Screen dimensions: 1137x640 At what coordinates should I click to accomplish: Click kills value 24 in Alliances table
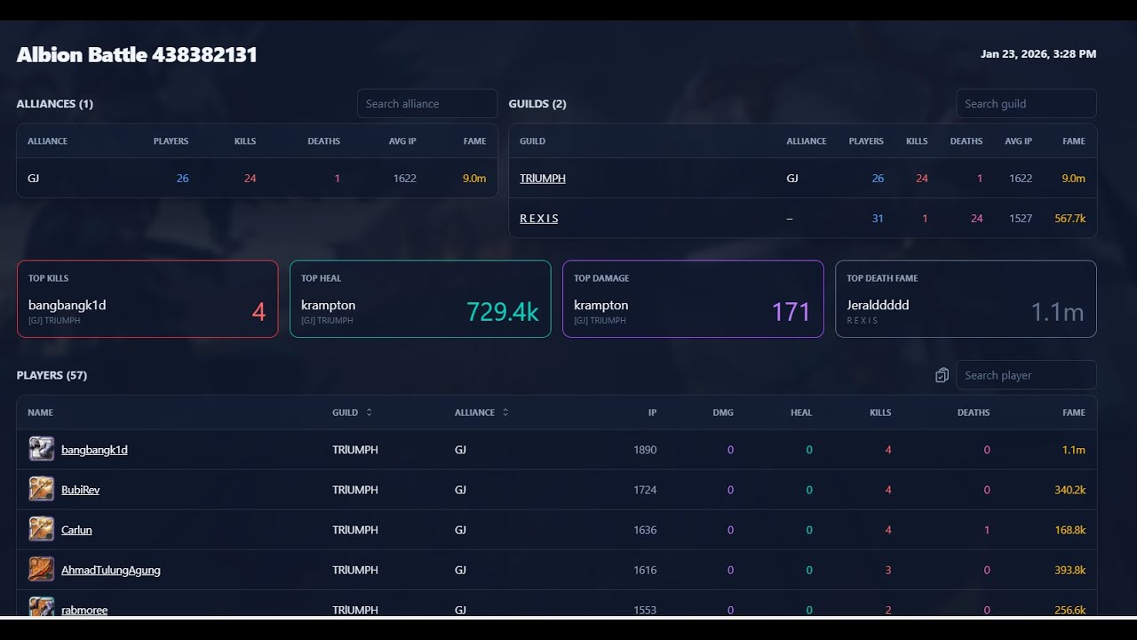point(250,178)
